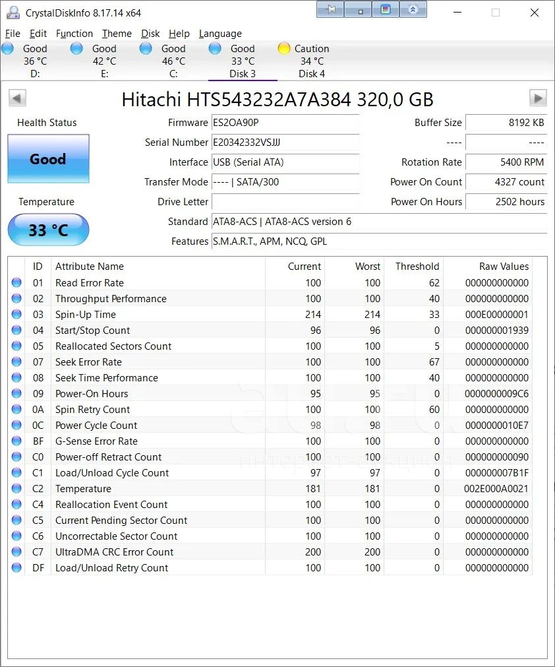Go to previous disk with left arrow
Image resolution: width=555 pixels, height=667 pixels.
point(17,98)
